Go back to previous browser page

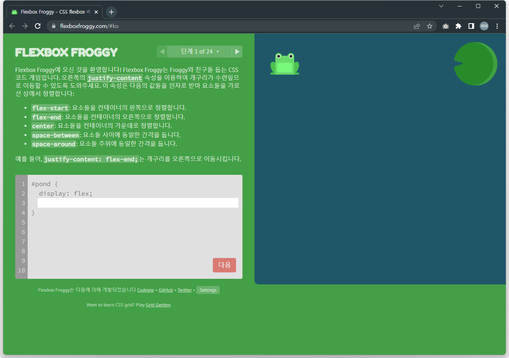click(x=12, y=26)
